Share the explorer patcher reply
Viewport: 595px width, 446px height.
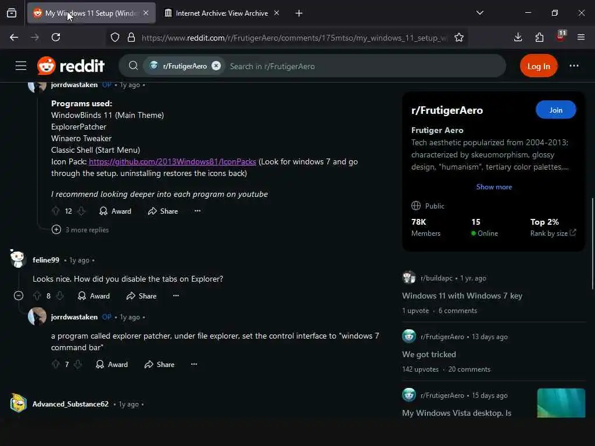coord(159,365)
